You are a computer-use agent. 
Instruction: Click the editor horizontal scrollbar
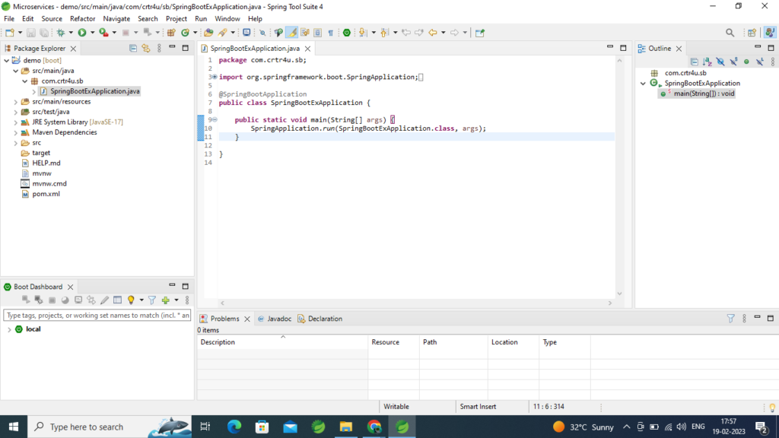[x=416, y=303]
